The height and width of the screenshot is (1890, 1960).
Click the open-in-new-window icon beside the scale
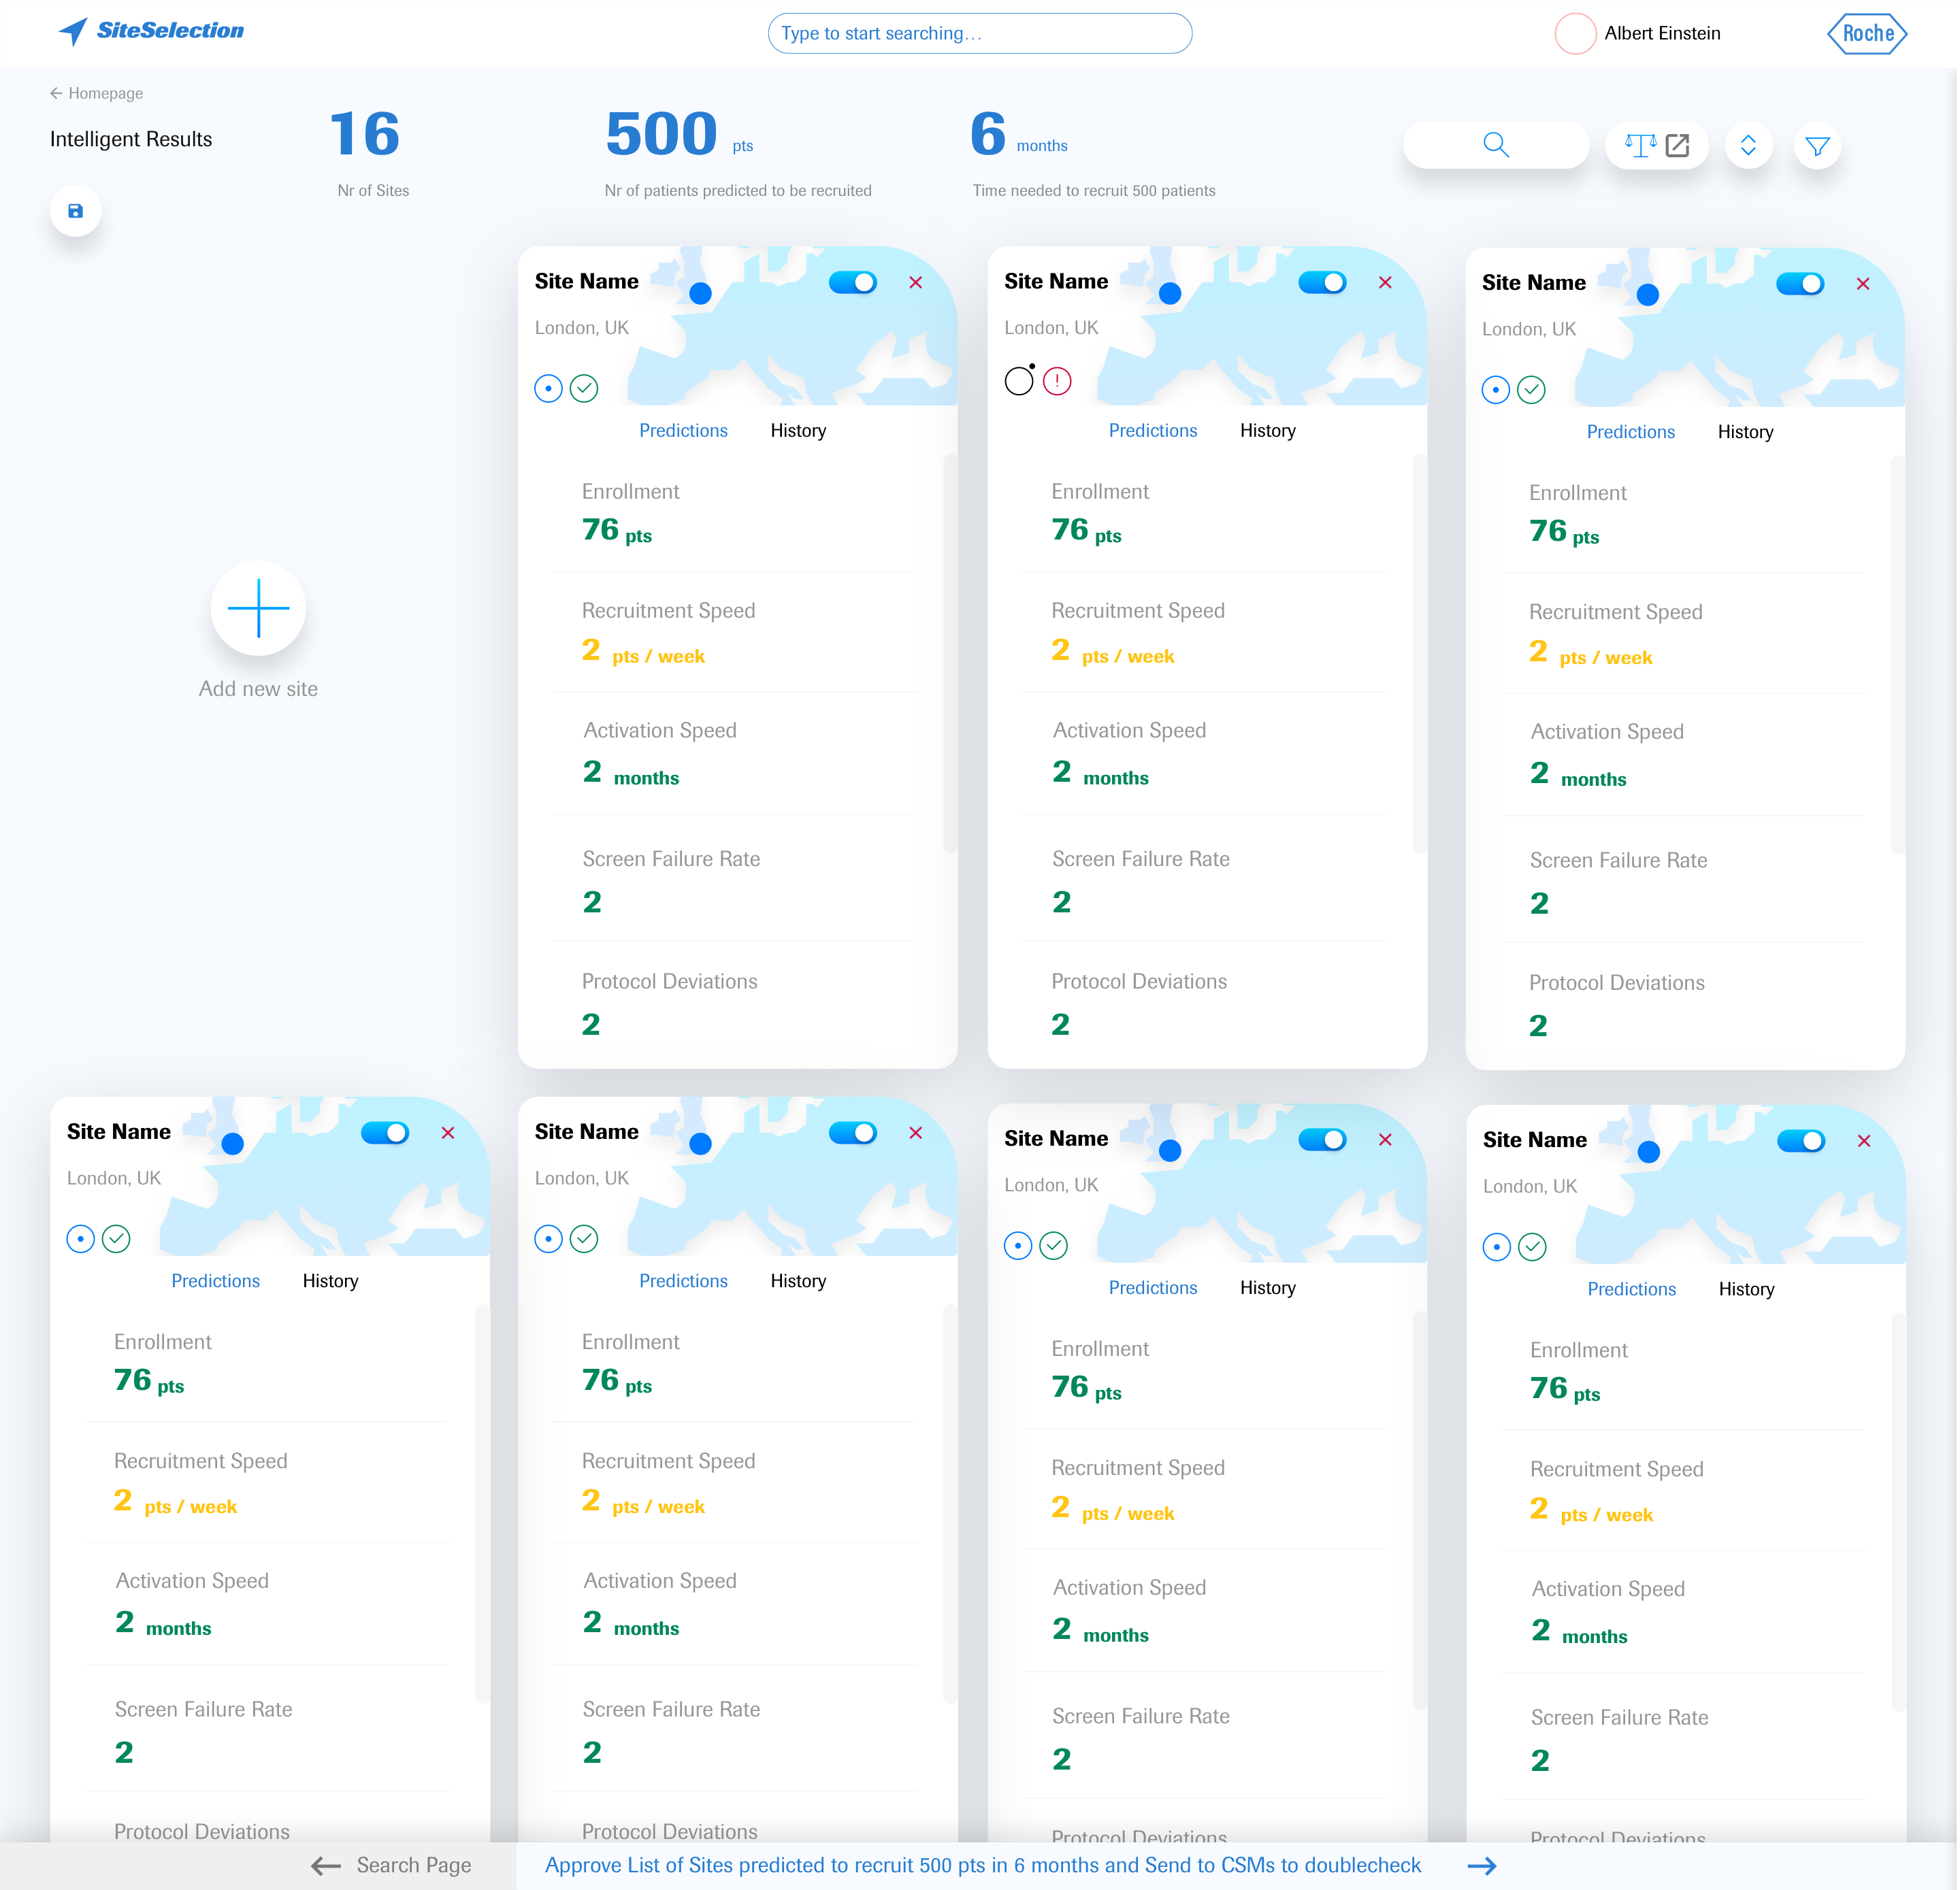(x=1677, y=146)
